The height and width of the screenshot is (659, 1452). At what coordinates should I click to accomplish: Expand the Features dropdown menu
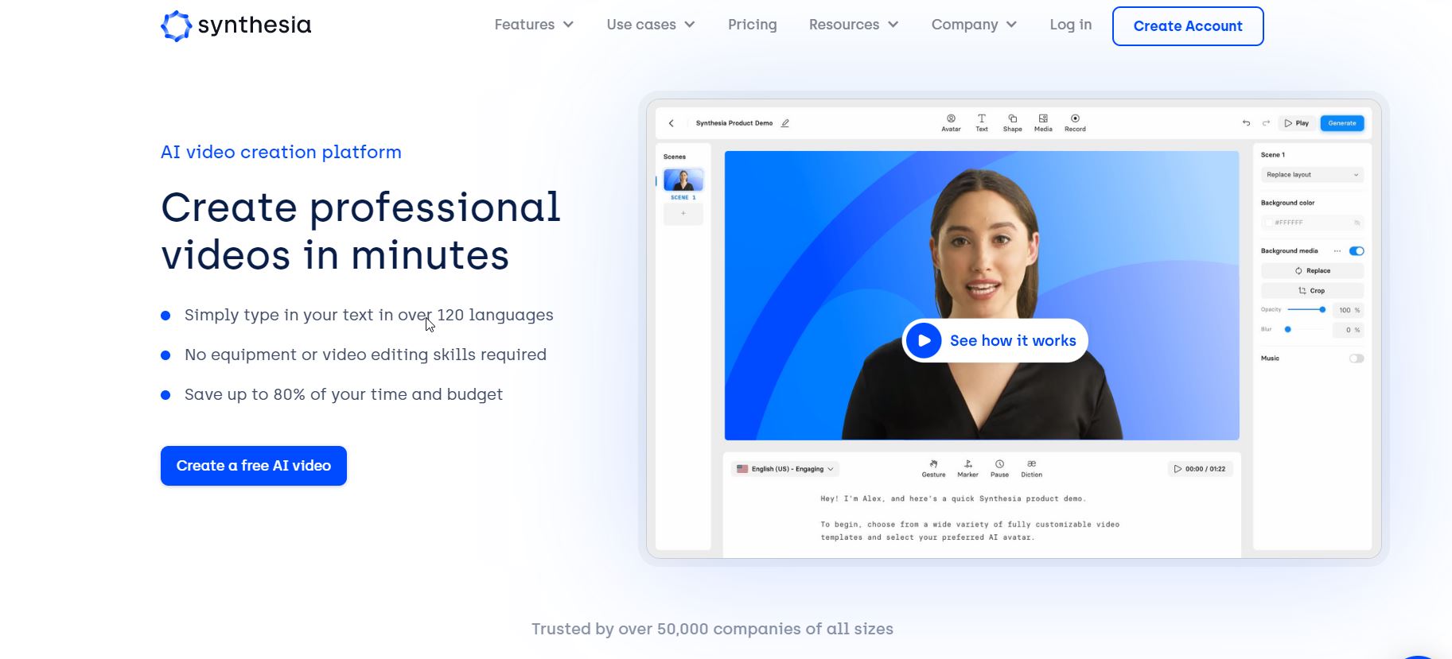(x=534, y=25)
